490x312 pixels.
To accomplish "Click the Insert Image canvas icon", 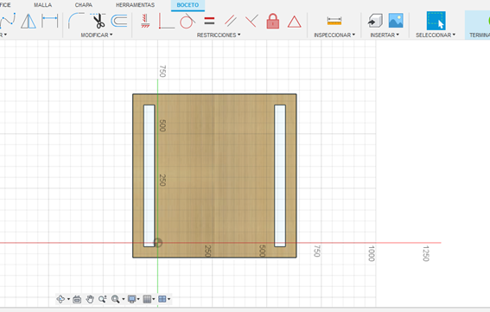I will coord(396,21).
